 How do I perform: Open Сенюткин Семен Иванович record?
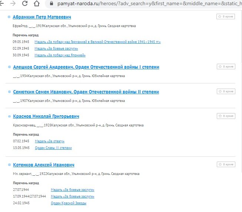pos(86,92)
